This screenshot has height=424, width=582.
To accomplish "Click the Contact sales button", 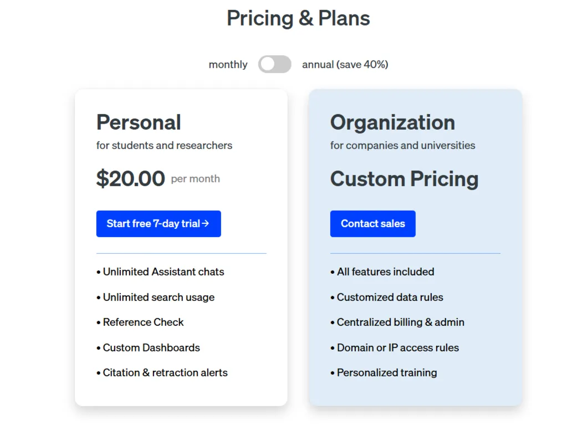I will pyautogui.click(x=372, y=223).
